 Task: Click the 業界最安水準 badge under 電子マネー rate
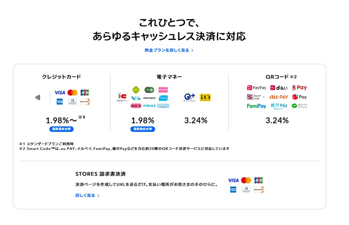[x=143, y=129]
